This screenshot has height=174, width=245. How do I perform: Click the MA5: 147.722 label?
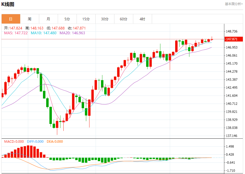click(x=16, y=33)
